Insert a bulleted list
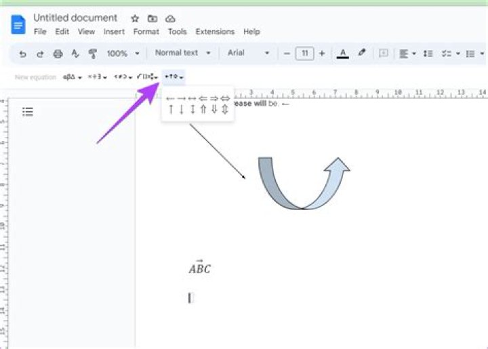 470,54
